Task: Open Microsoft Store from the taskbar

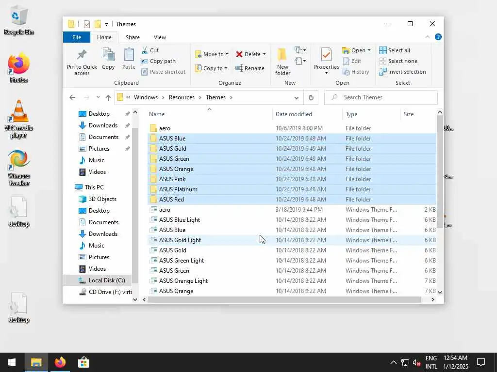Action: [x=83, y=362]
